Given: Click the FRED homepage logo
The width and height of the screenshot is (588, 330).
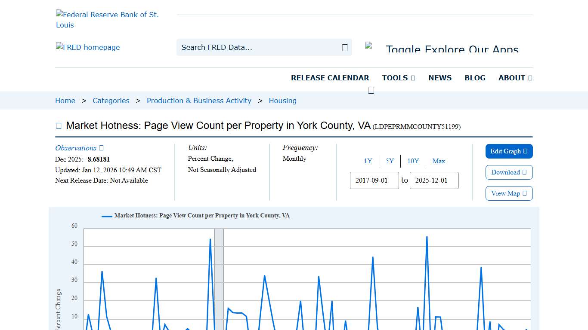Looking at the screenshot, I should 88,47.
